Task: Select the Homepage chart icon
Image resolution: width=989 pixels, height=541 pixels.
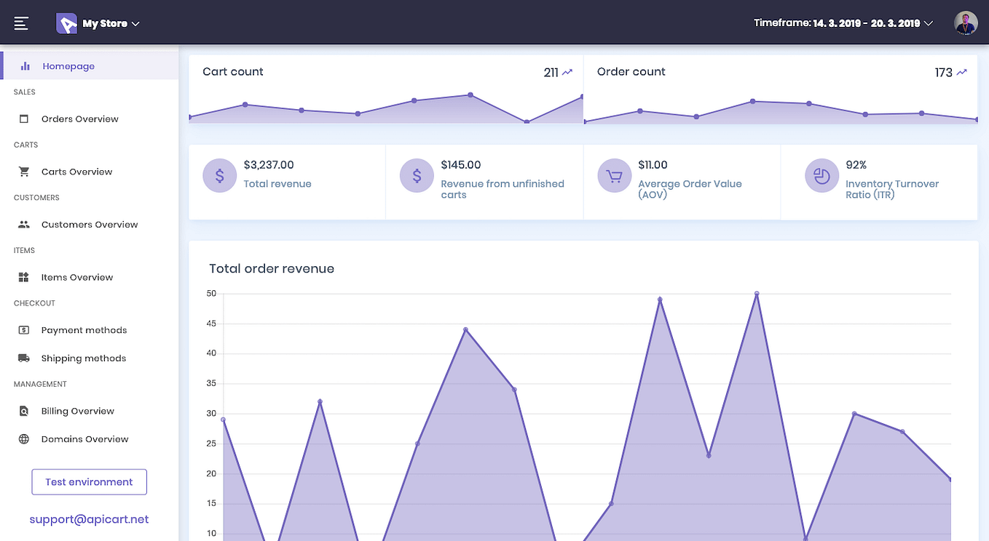Action: (x=24, y=65)
